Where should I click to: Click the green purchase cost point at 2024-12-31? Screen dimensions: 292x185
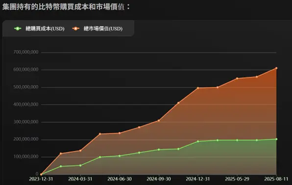(198, 142)
